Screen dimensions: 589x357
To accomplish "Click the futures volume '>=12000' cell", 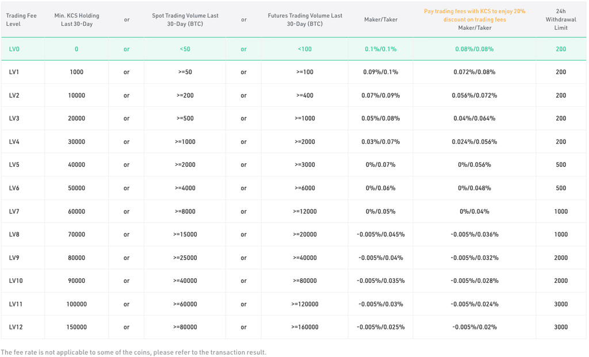I will [x=305, y=212].
